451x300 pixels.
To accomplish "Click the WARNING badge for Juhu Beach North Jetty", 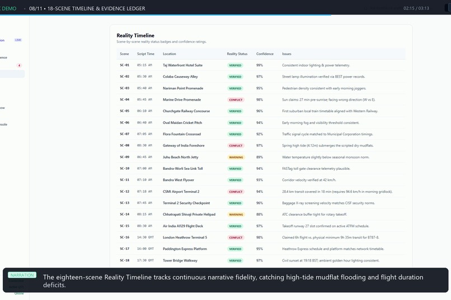I will (x=236, y=158).
